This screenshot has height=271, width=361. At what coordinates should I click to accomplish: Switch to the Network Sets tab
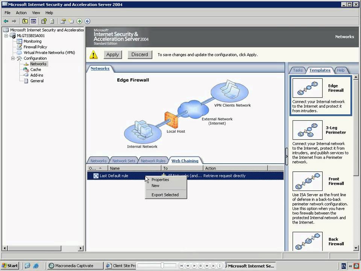[x=124, y=161]
